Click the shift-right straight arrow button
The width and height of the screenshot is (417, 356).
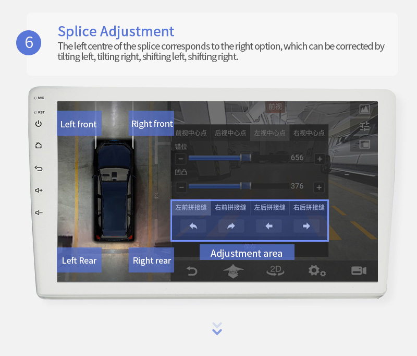tap(306, 226)
